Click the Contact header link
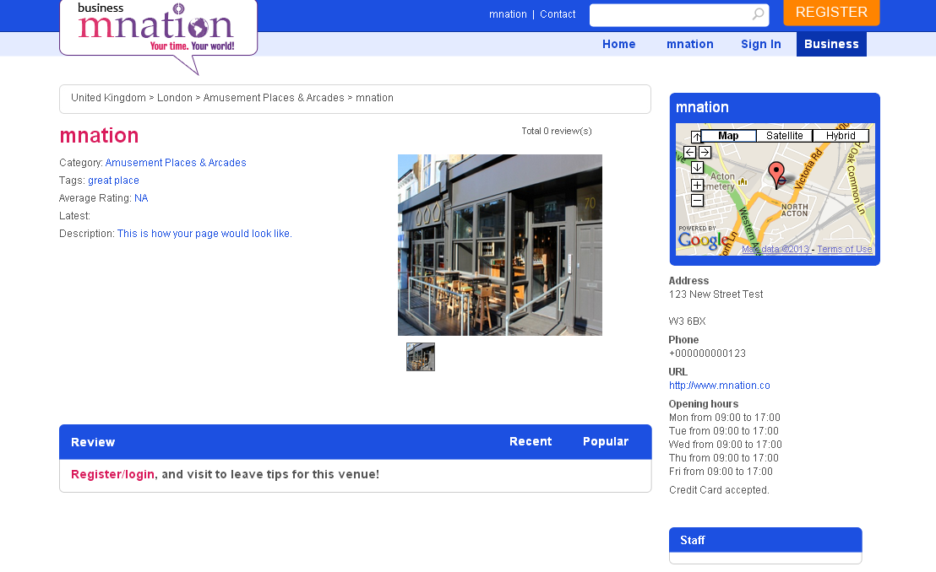This screenshot has width=936, height=572. pos(558,14)
